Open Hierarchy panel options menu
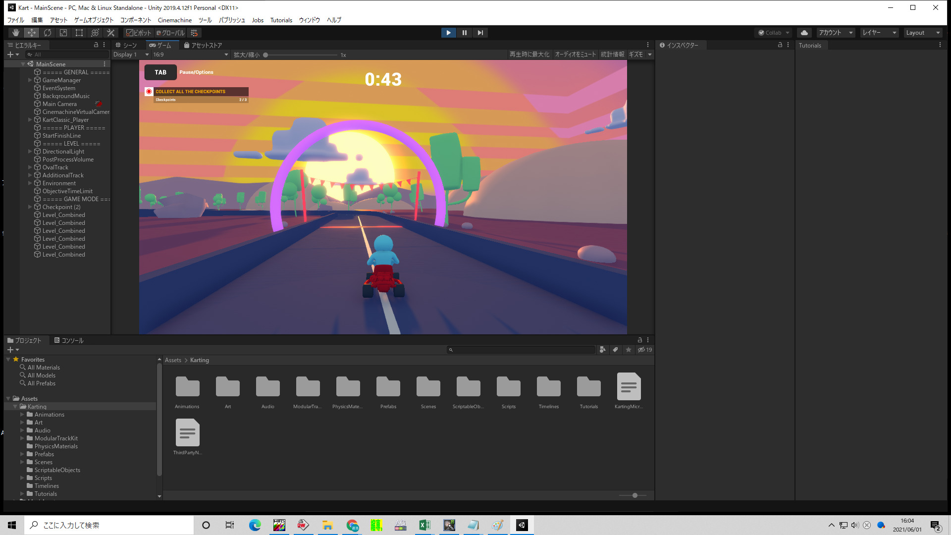951x535 pixels. coord(104,45)
